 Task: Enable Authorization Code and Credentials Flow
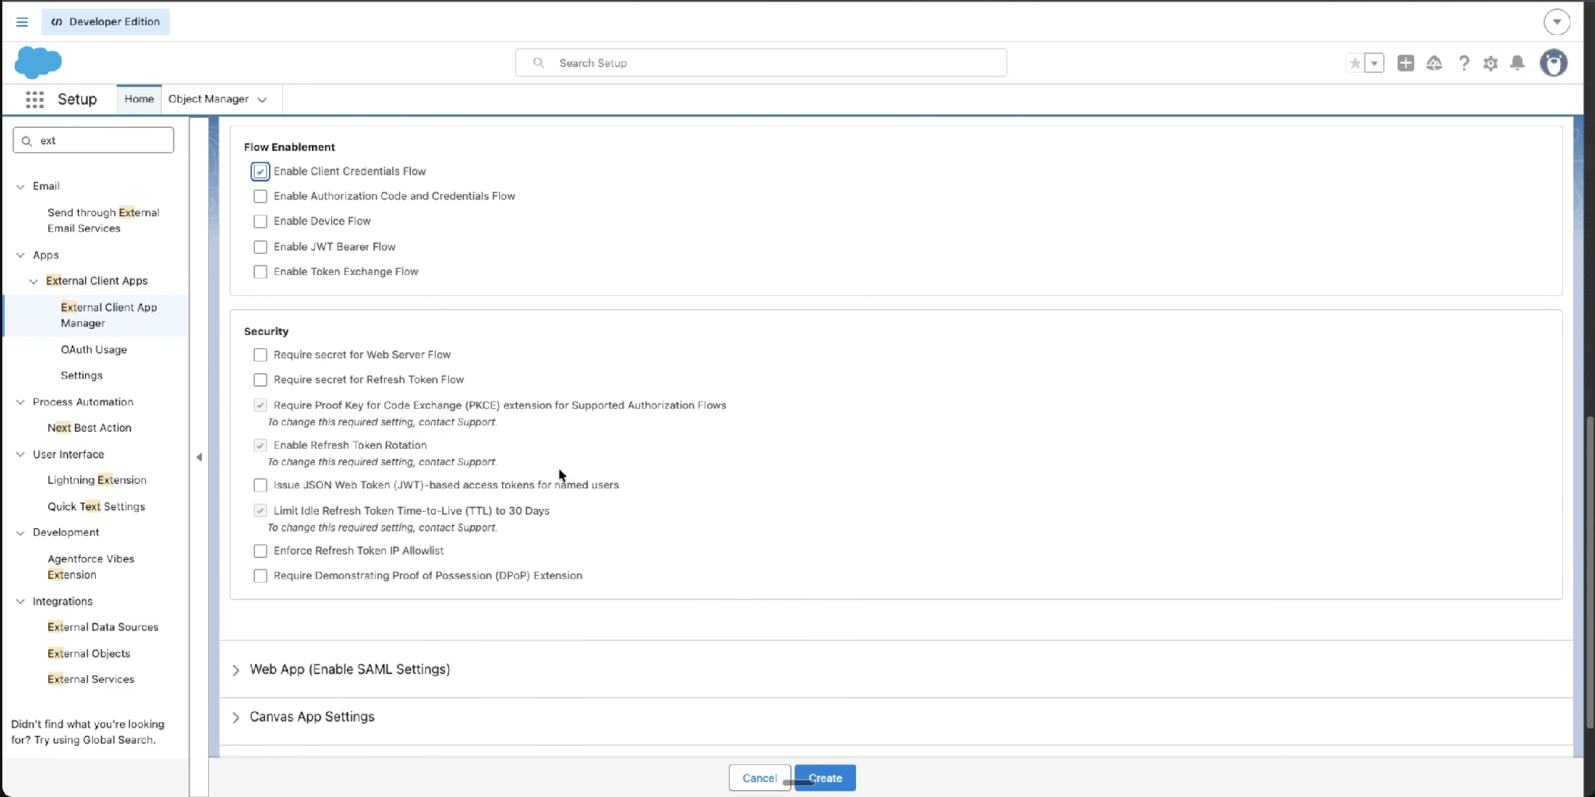[260, 196]
